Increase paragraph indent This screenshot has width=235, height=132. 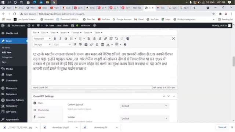[80, 44]
